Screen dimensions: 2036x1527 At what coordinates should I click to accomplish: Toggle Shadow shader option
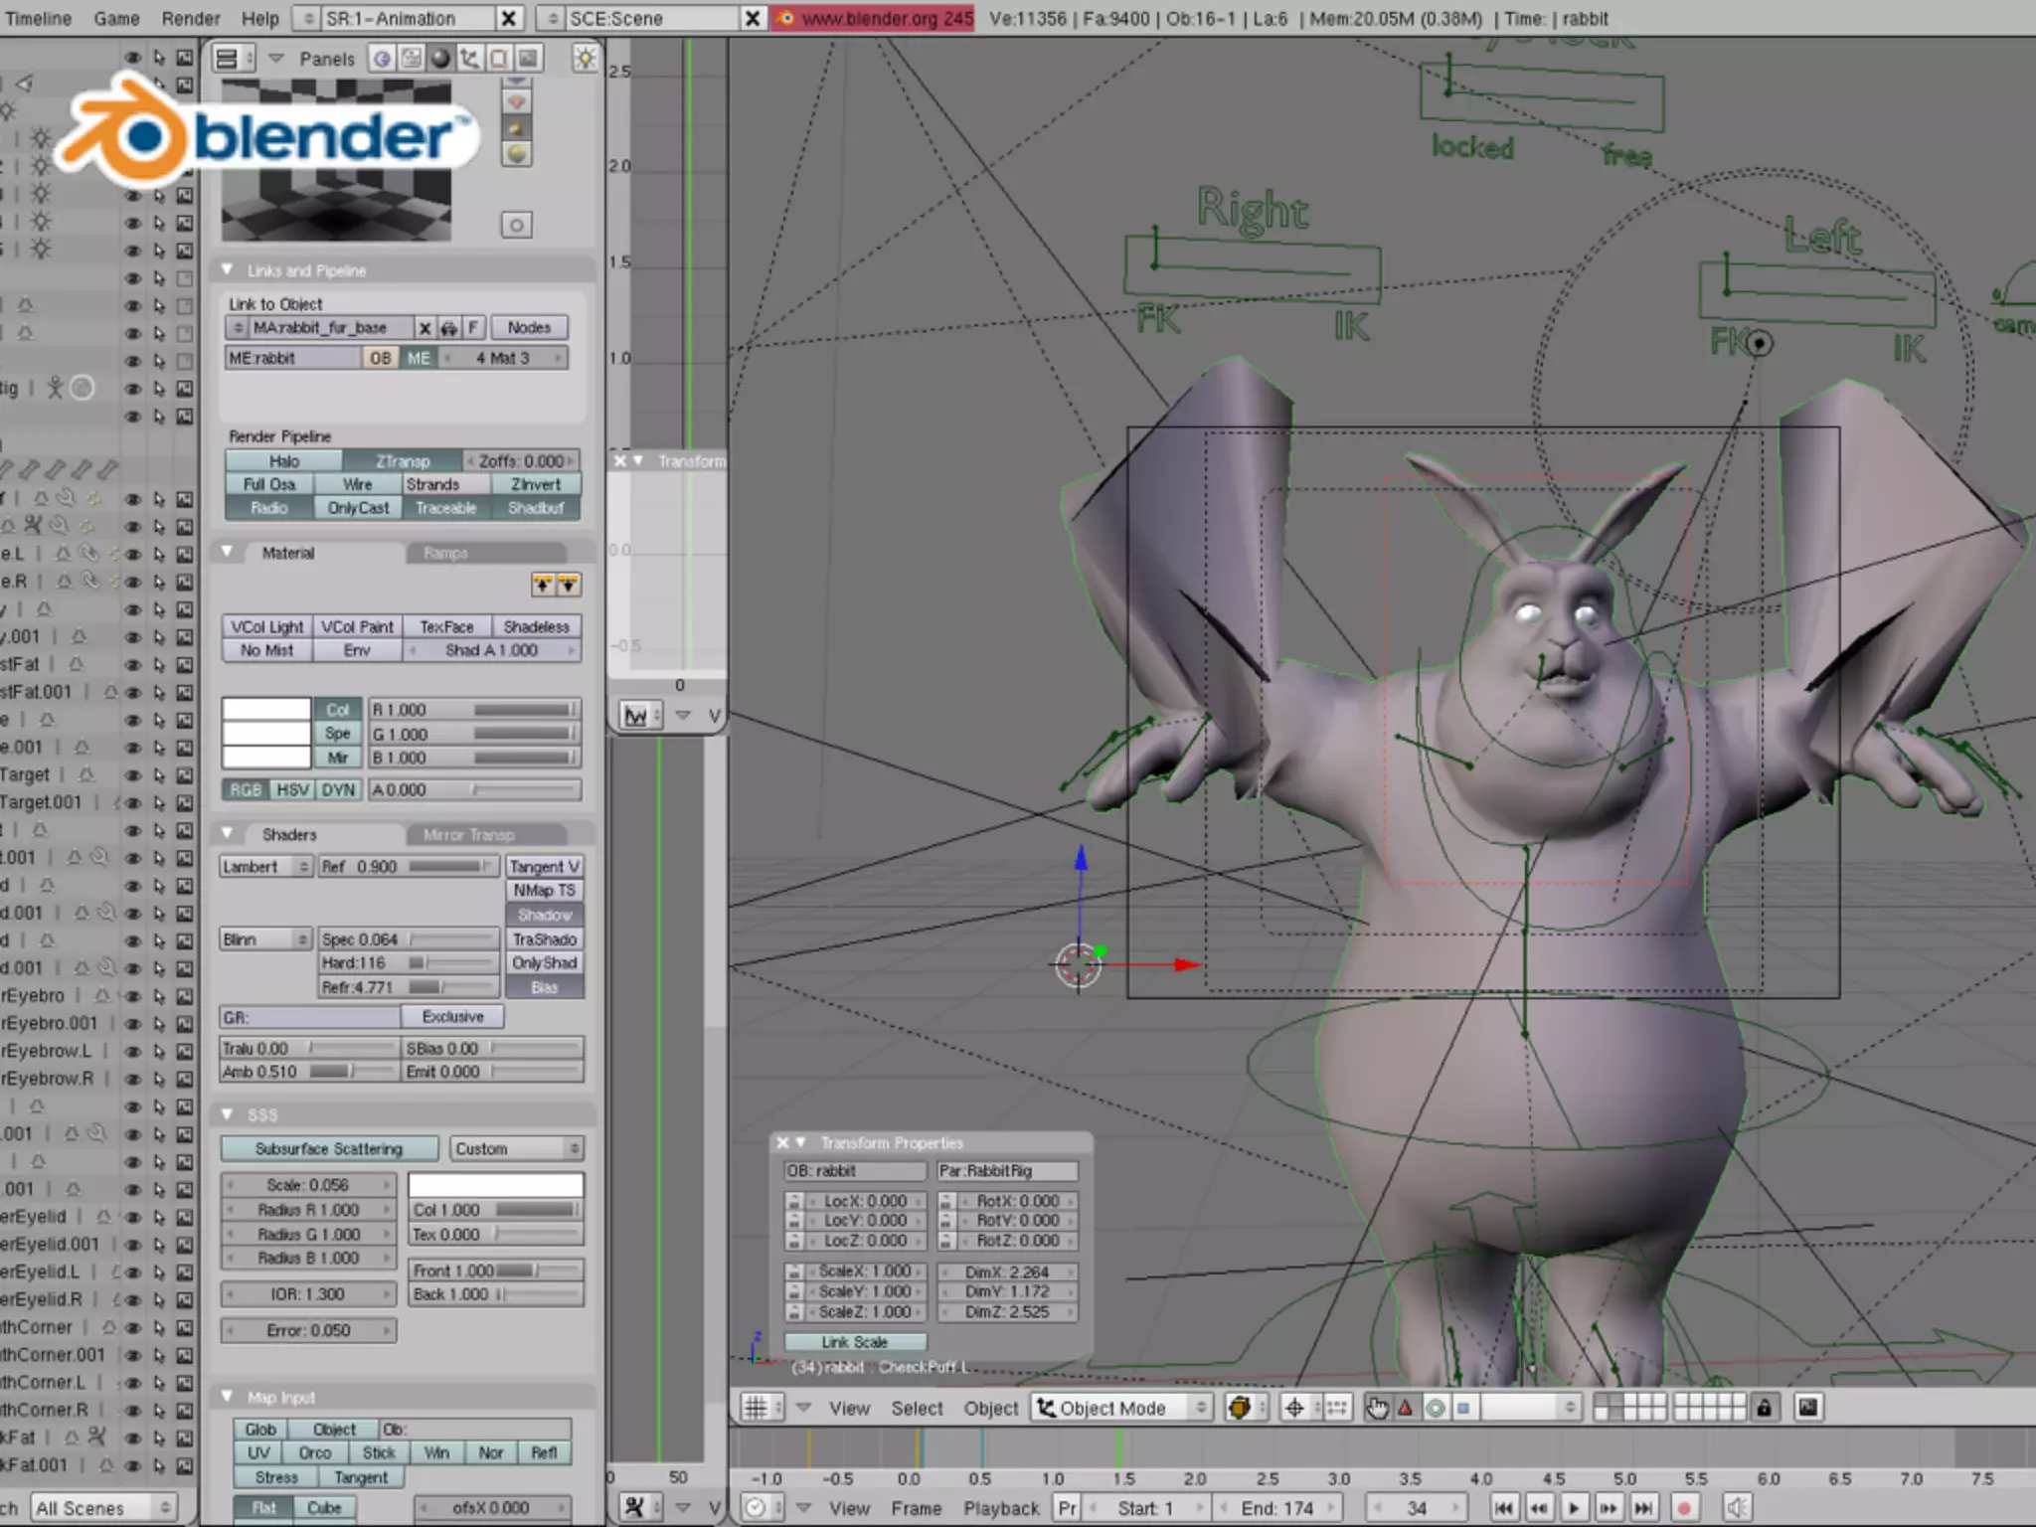(544, 915)
